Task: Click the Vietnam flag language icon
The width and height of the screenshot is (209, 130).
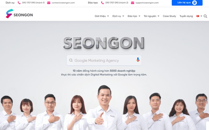Action: click(x=198, y=16)
